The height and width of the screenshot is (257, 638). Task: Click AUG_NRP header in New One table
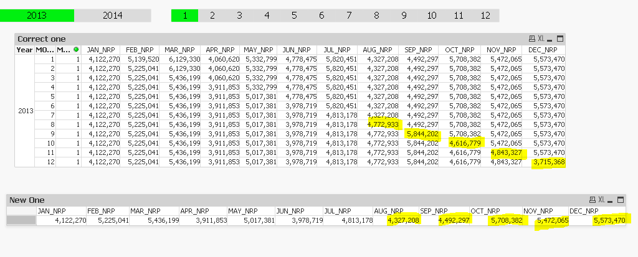[x=396, y=211]
